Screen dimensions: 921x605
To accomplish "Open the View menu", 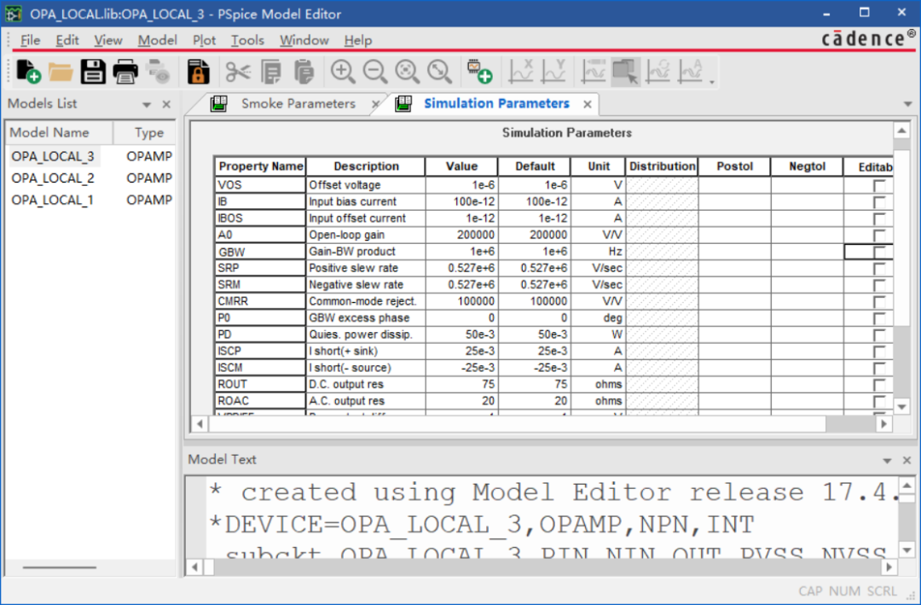I will [108, 40].
